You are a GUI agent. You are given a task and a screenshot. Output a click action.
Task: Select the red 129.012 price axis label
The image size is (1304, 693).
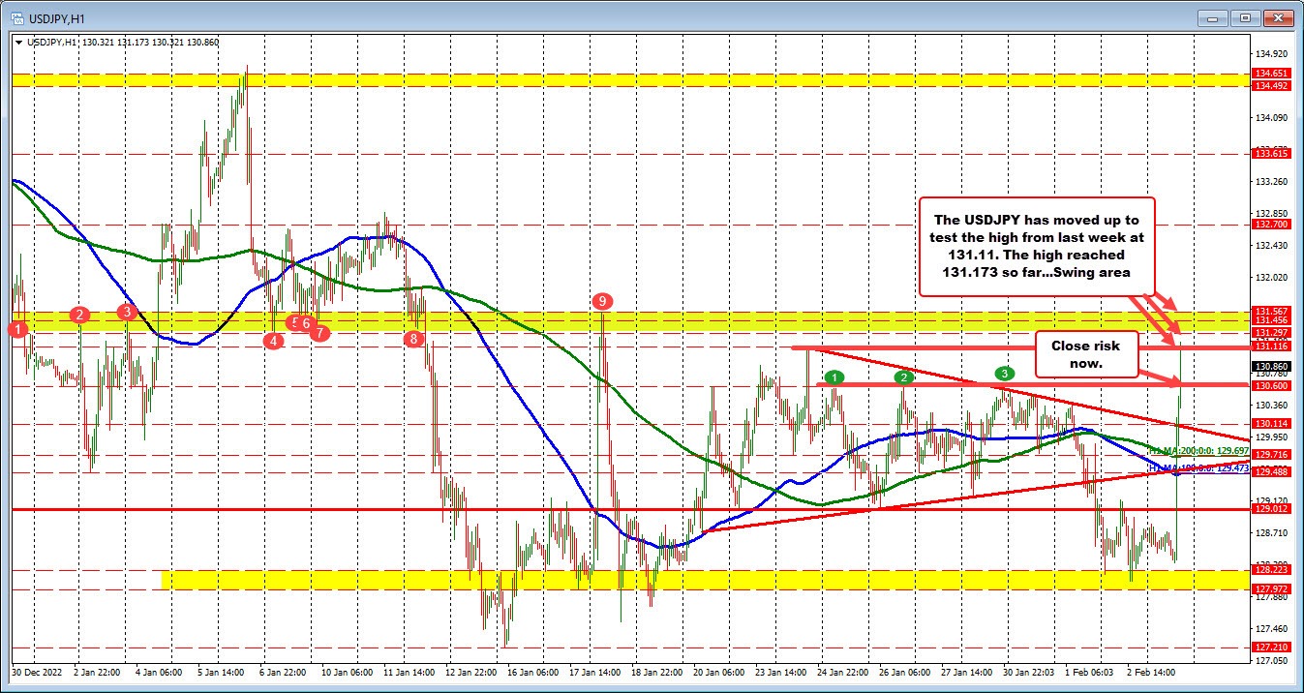point(1269,506)
